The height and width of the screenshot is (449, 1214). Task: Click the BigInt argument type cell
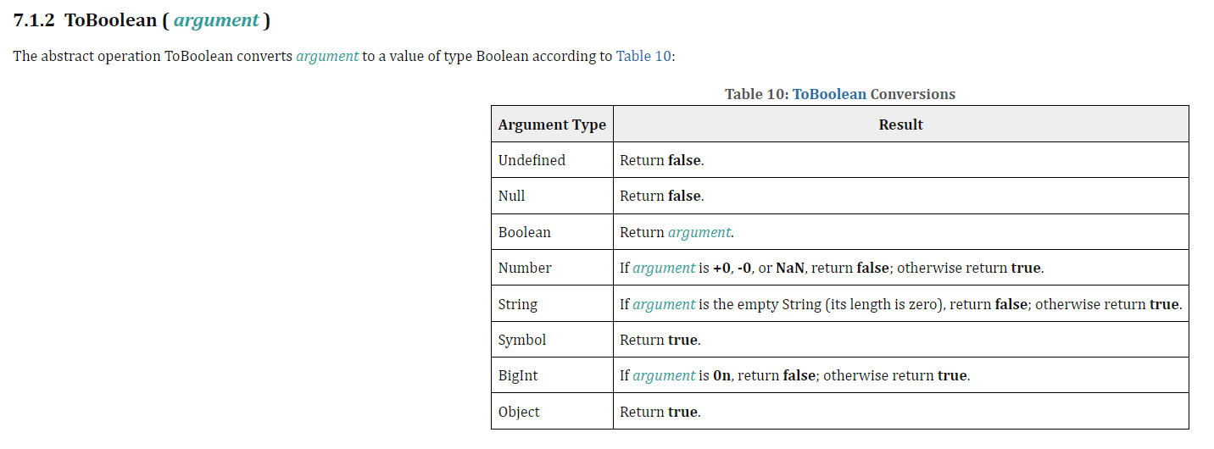pos(552,375)
